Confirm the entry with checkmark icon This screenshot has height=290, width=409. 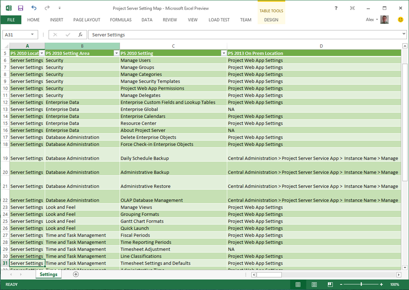[x=68, y=35]
